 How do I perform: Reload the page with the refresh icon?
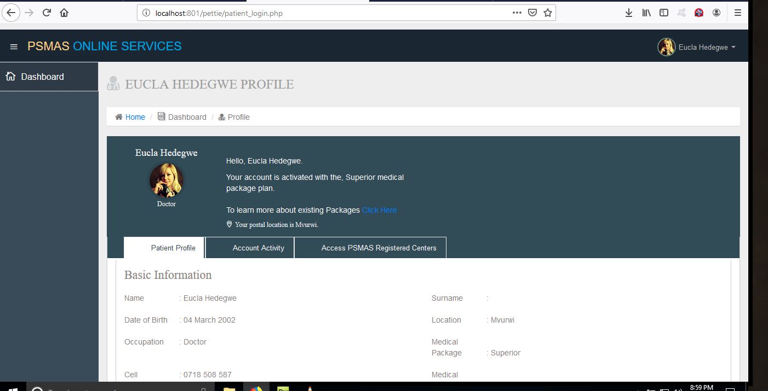[x=47, y=13]
